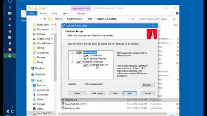Click This PC in the breadcrumb
The width and height of the screenshot is (207, 116).
coord(59,19)
